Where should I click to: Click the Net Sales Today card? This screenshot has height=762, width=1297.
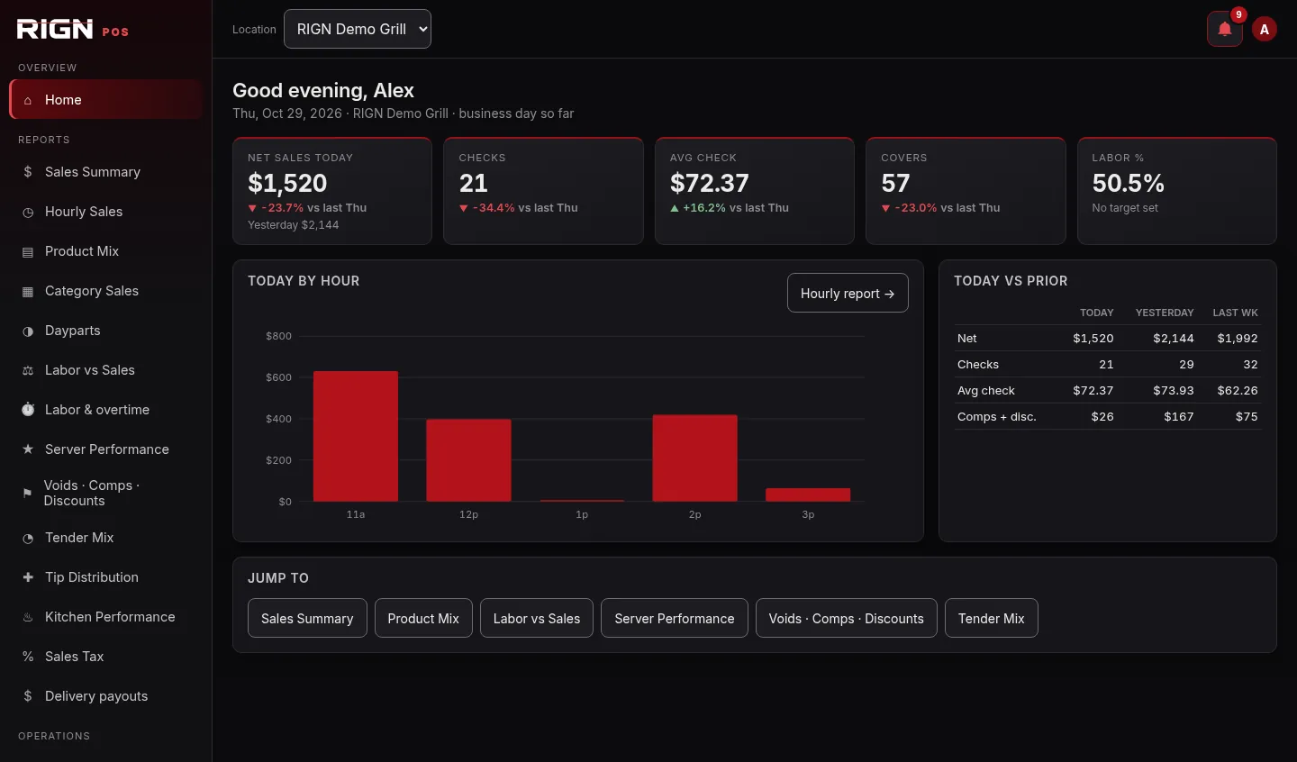point(332,191)
